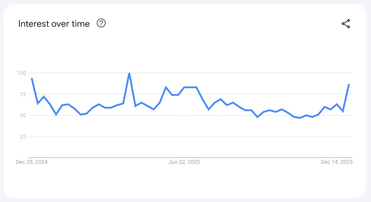
Task: Click the '75' y-axis label
Action: point(23,94)
